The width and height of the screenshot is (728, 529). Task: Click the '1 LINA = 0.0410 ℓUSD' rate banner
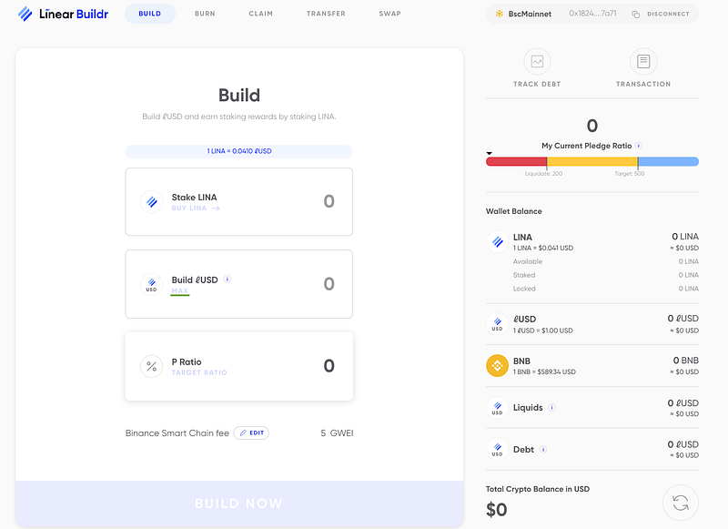coord(239,151)
